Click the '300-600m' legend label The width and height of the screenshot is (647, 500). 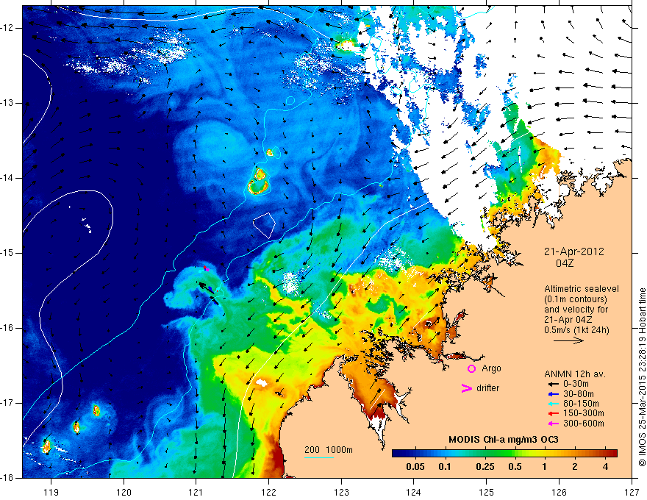pos(584,424)
